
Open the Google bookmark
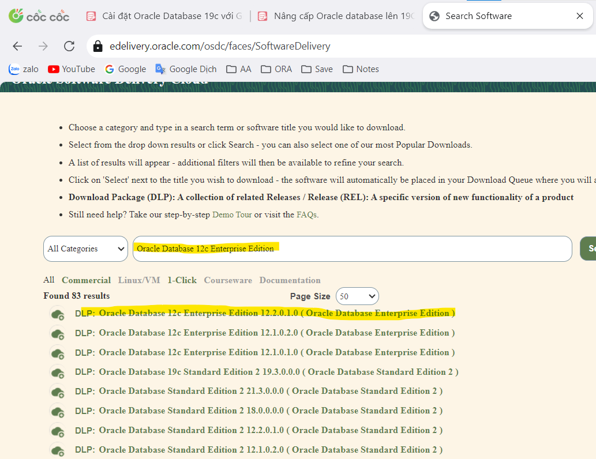point(126,69)
